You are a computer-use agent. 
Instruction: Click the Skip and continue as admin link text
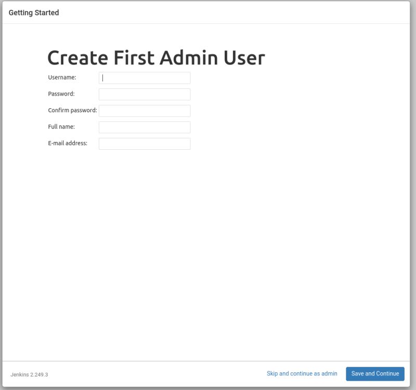point(302,373)
